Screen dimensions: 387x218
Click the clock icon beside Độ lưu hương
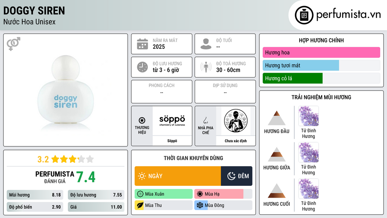[142, 67]
